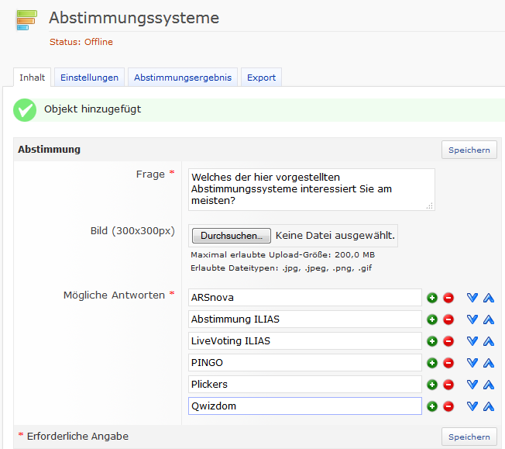Click the red minus beside LiveVoting ILIAS

click(448, 341)
